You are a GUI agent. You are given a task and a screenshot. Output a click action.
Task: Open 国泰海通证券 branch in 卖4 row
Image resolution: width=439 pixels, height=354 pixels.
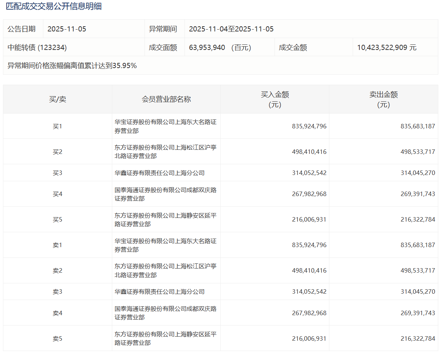click(x=165, y=313)
